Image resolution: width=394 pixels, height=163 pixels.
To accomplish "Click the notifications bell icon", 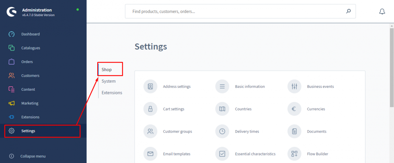I will point(382,12).
